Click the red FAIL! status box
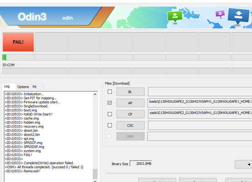This screenshot has height=182, width=252. point(18,42)
